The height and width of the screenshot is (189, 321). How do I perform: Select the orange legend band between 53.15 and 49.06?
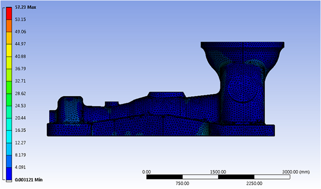tap(9, 26)
